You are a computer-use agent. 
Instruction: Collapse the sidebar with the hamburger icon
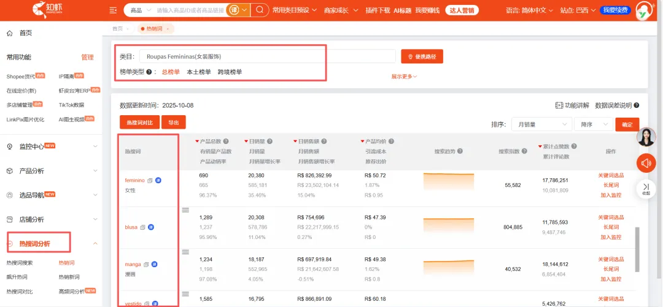(x=113, y=10)
